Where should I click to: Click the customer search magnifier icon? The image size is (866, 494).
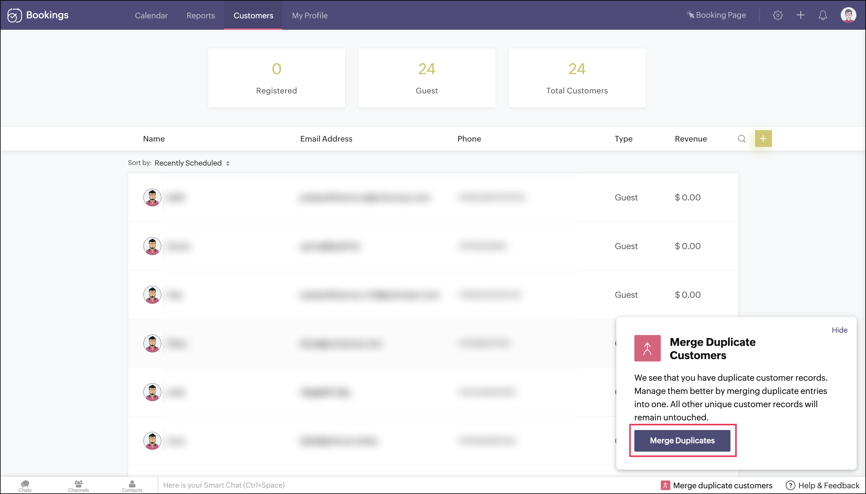pyautogui.click(x=742, y=139)
